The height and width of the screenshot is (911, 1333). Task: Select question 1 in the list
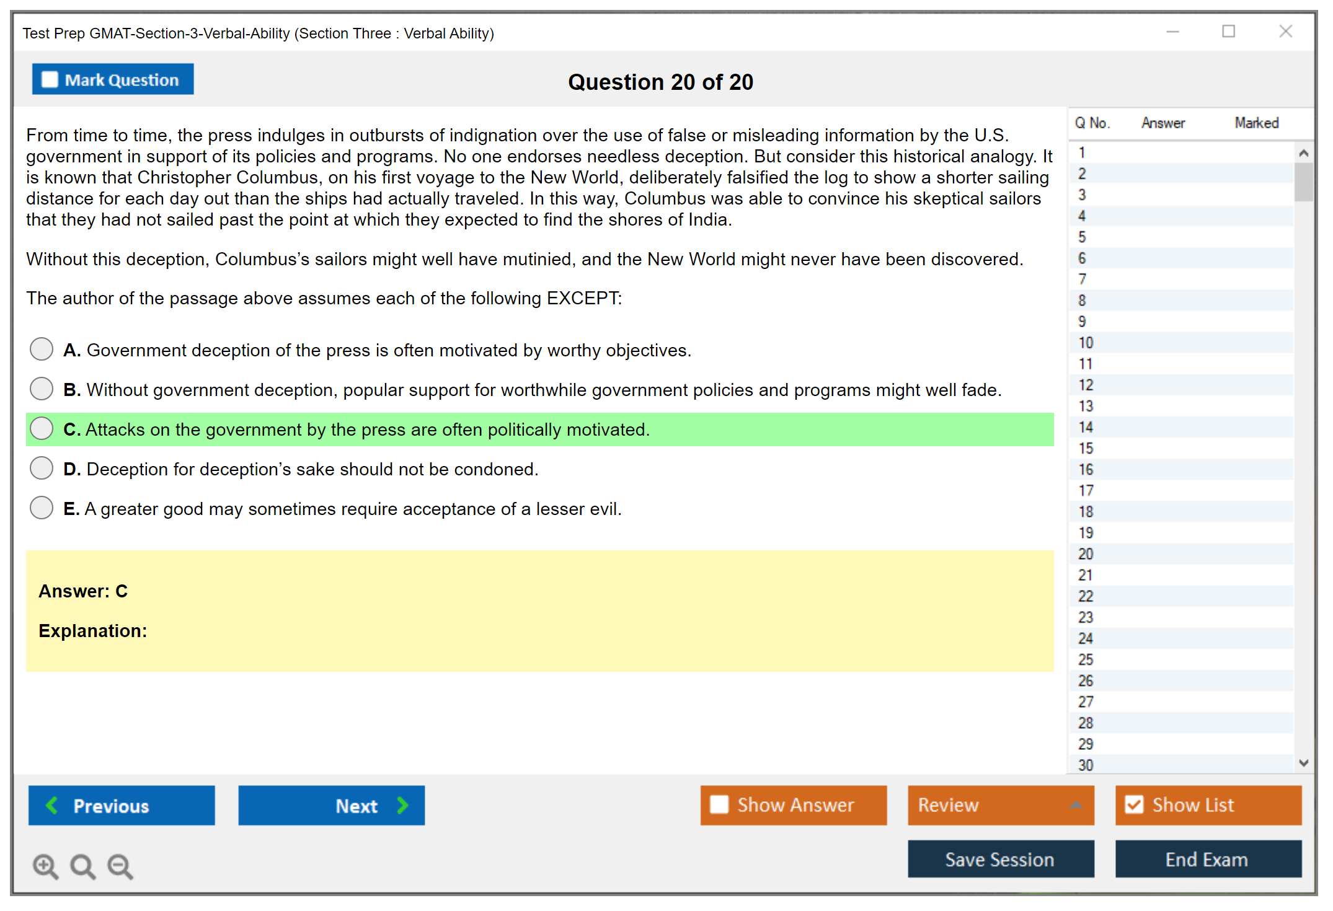pos(1182,152)
